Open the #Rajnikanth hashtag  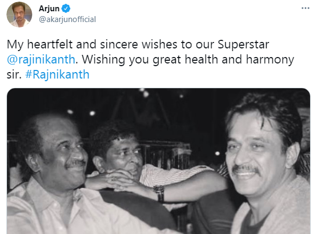pyautogui.click(x=57, y=74)
